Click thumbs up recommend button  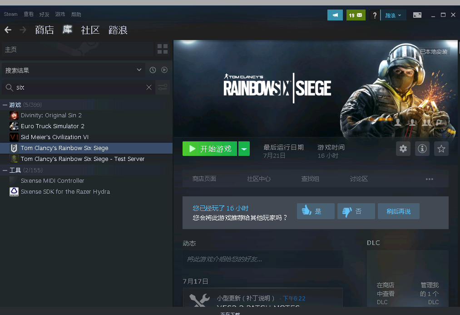(x=316, y=211)
